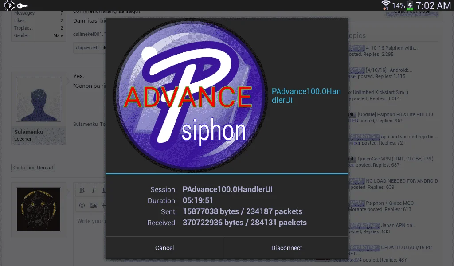Open the Japan APN on... topic
Screen dimensions: 454x266
[399, 225]
